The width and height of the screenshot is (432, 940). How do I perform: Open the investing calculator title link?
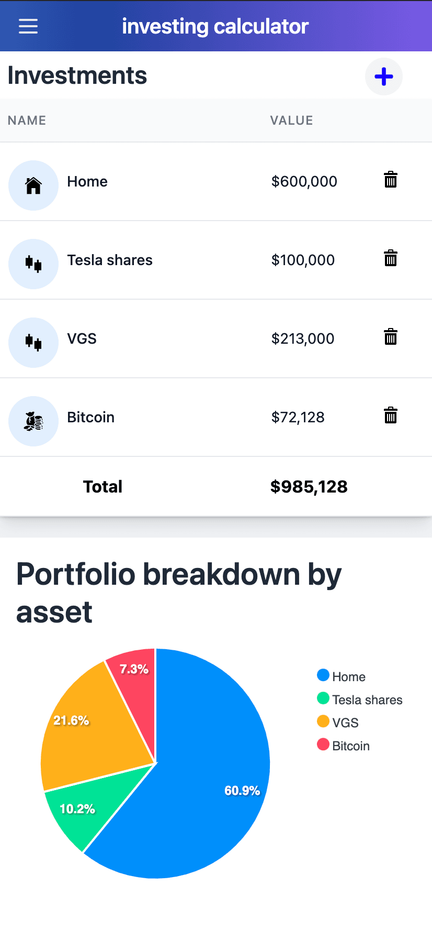pyautogui.click(x=215, y=26)
